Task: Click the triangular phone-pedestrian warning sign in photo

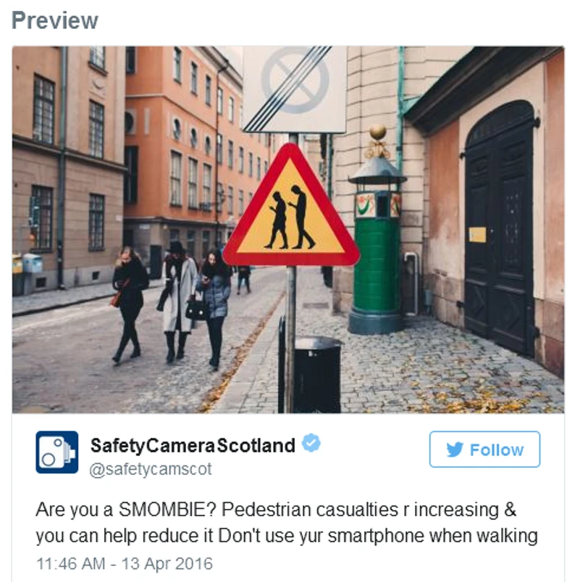Action: tap(291, 207)
